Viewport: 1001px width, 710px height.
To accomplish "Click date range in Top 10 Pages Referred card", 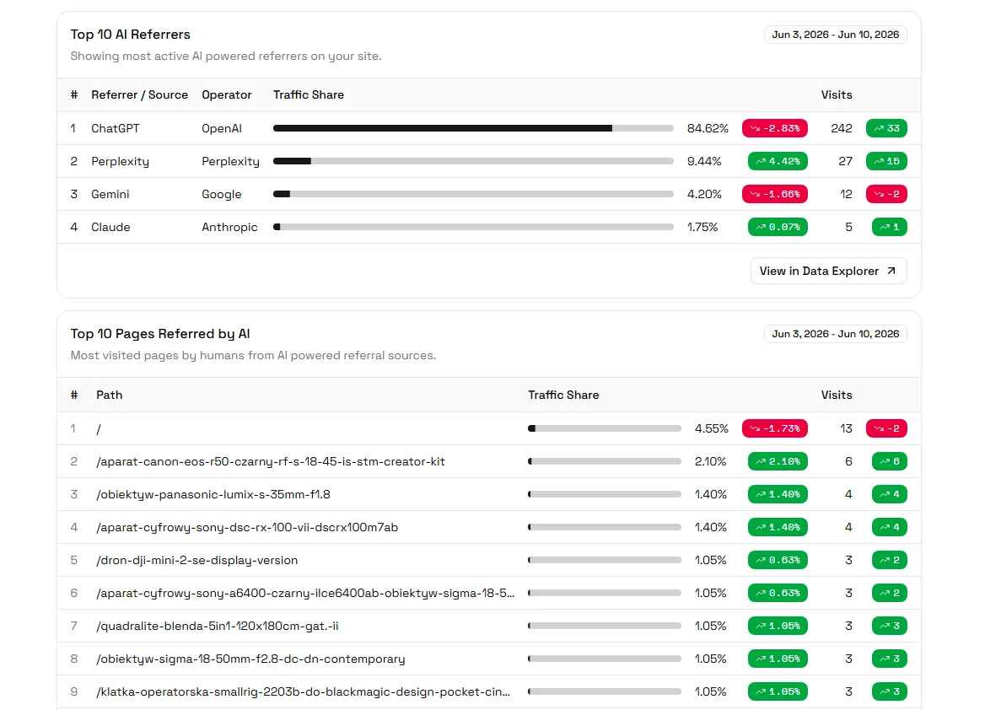I will [x=835, y=334].
